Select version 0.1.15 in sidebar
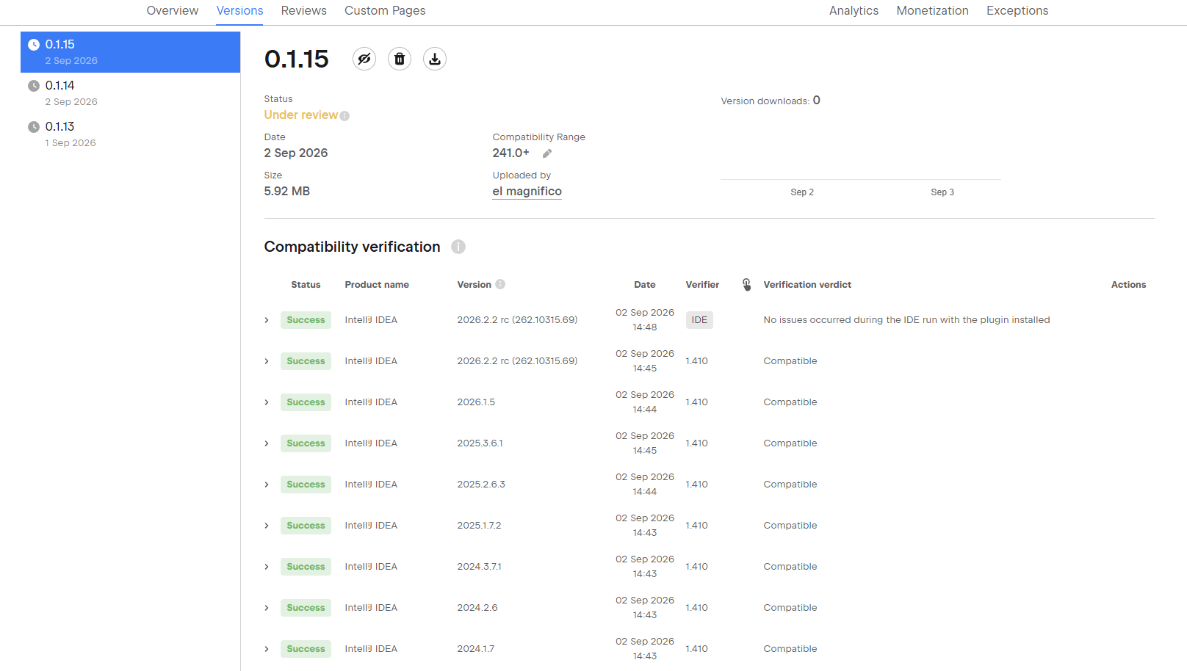Image resolution: width=1187 pixels, height=671 pixels. pos(130,52)
